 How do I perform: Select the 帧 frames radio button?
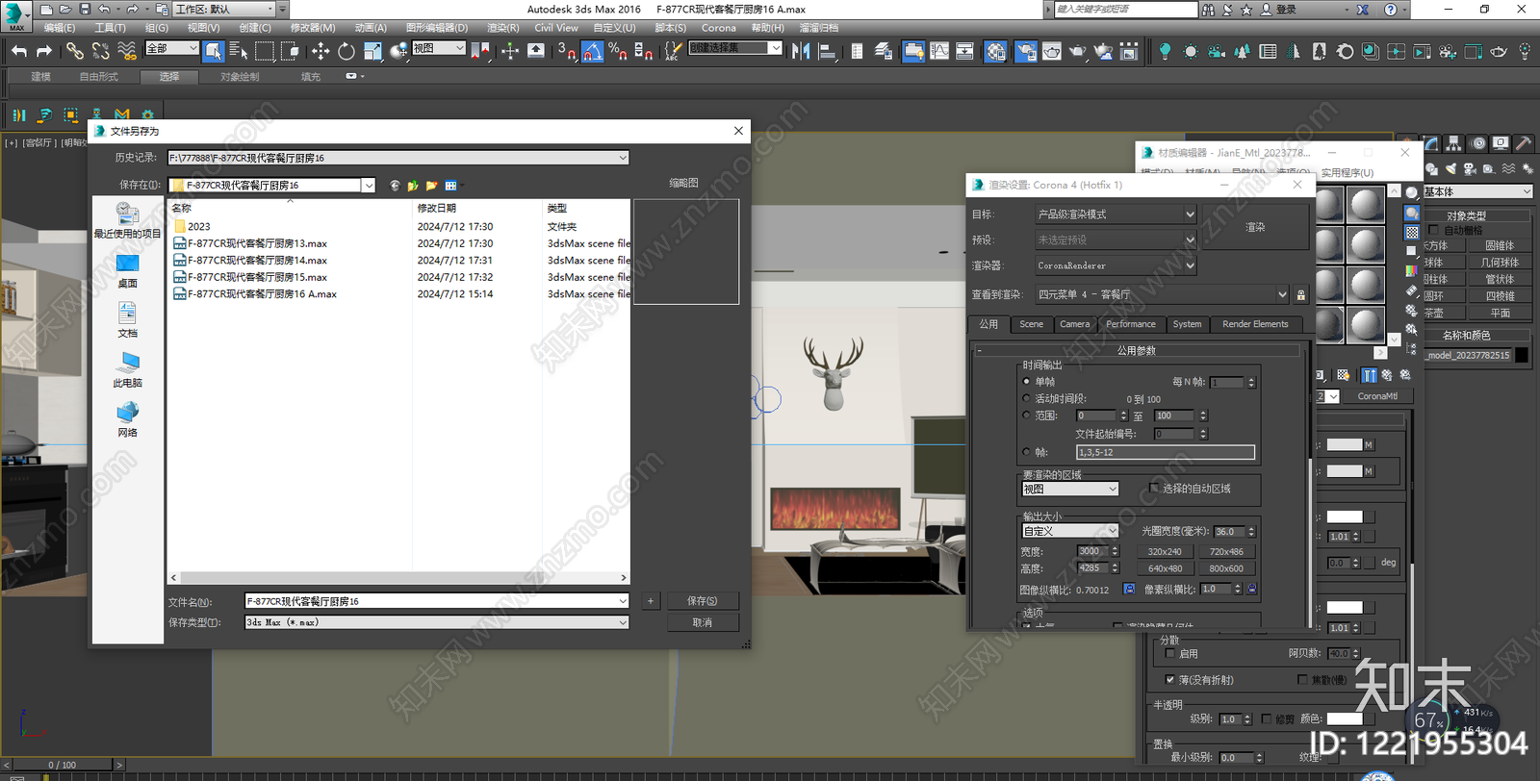coord(1026,452)
